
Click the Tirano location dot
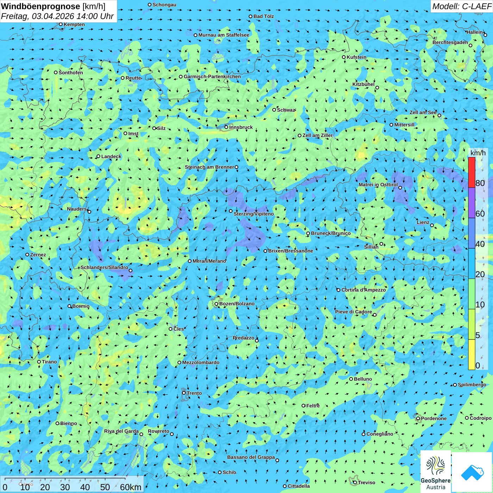[39, 362]
